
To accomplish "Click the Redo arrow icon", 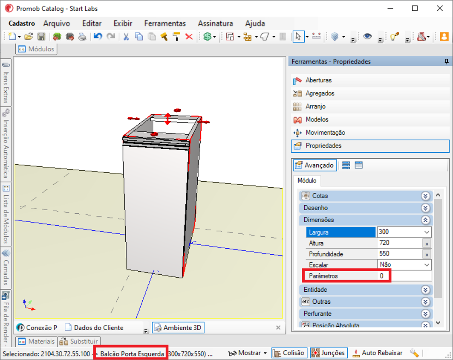I will pyautogui.click(x=111, y=36).
